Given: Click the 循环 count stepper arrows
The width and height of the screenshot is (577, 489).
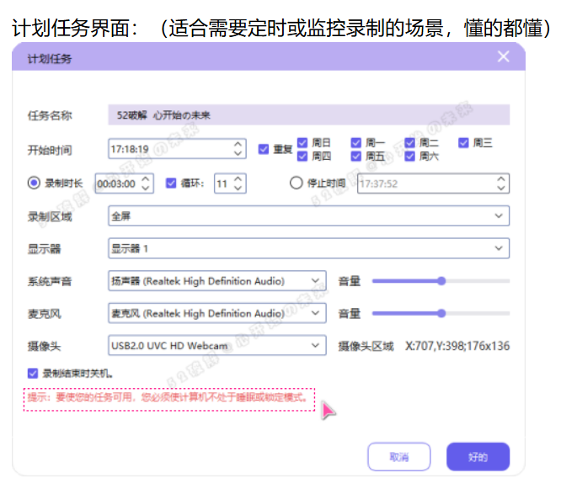Looking at the screenshot, I should point(239,183).
